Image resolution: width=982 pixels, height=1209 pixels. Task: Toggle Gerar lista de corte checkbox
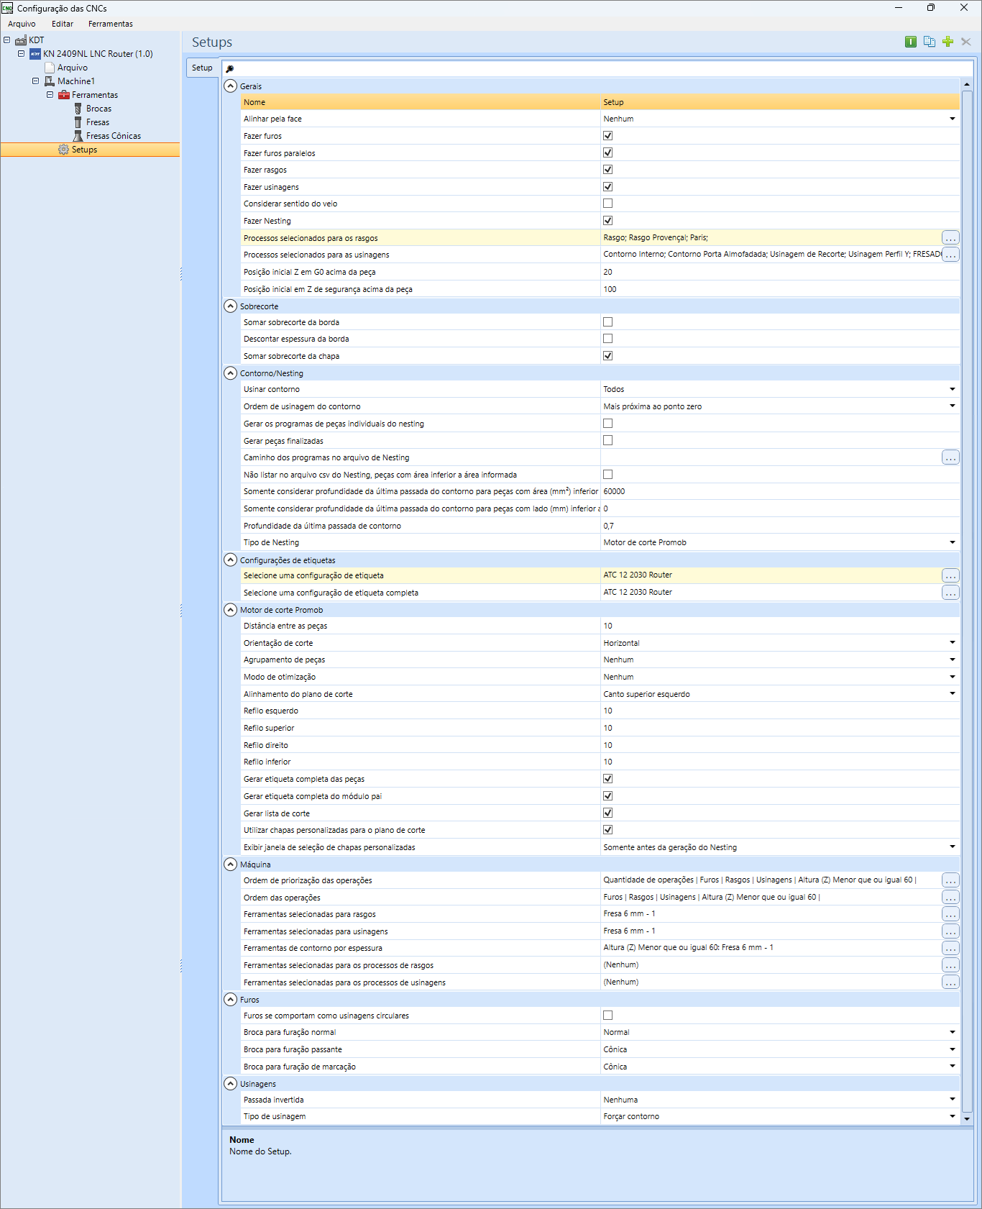[x=607, y=813]
